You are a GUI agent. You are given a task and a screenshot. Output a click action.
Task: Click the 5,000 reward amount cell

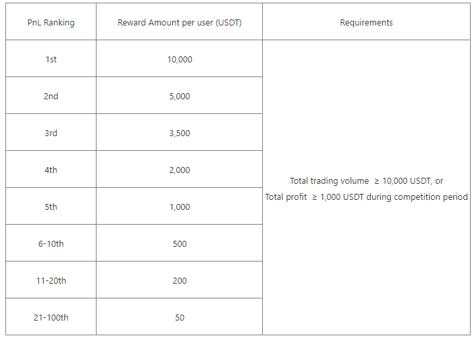(x=180, y=97)
